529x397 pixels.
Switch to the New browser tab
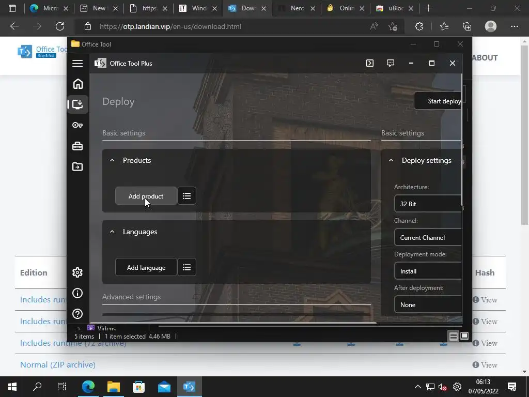coord(99,8)
